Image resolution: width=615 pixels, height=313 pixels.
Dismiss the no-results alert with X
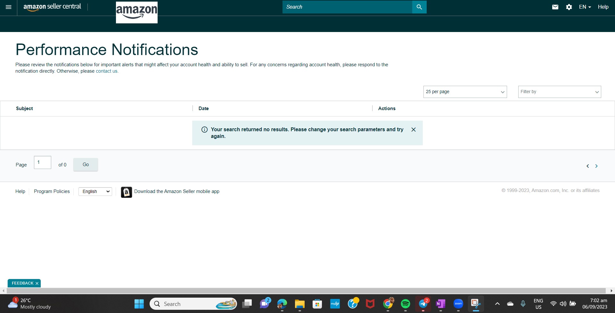coord(414,130)
